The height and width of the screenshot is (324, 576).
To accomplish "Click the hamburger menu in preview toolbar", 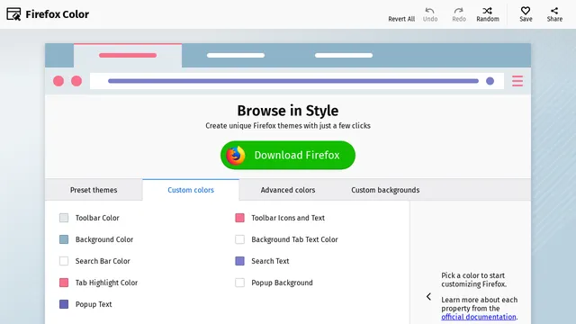I will [x=517, y=81].
